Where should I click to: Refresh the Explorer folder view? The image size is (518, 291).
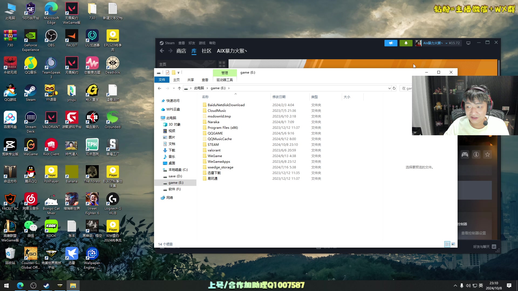(x=394, y=88)
